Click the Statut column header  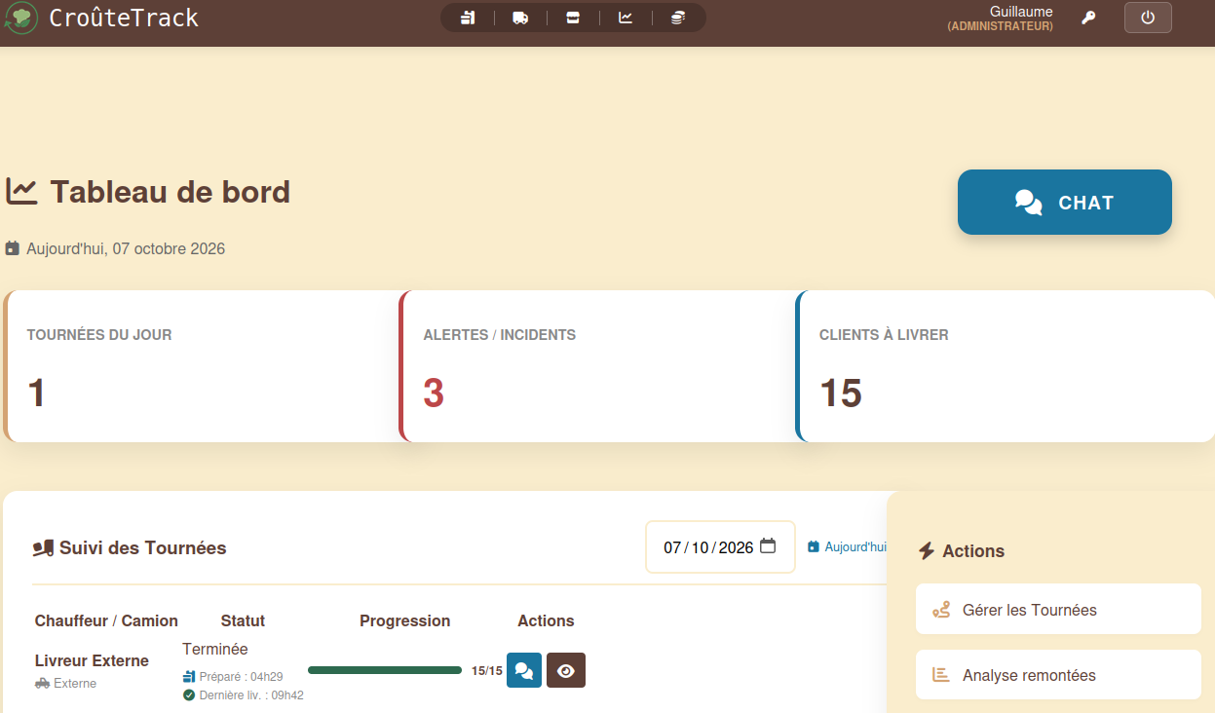(243, 620)
